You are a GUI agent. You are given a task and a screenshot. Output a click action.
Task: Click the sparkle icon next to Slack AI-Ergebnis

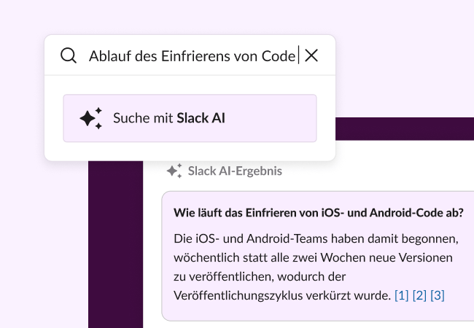(x=174, y=171)
